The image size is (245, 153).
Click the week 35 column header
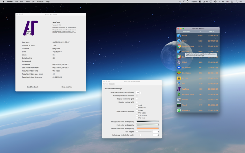click(x=212, y=32)
